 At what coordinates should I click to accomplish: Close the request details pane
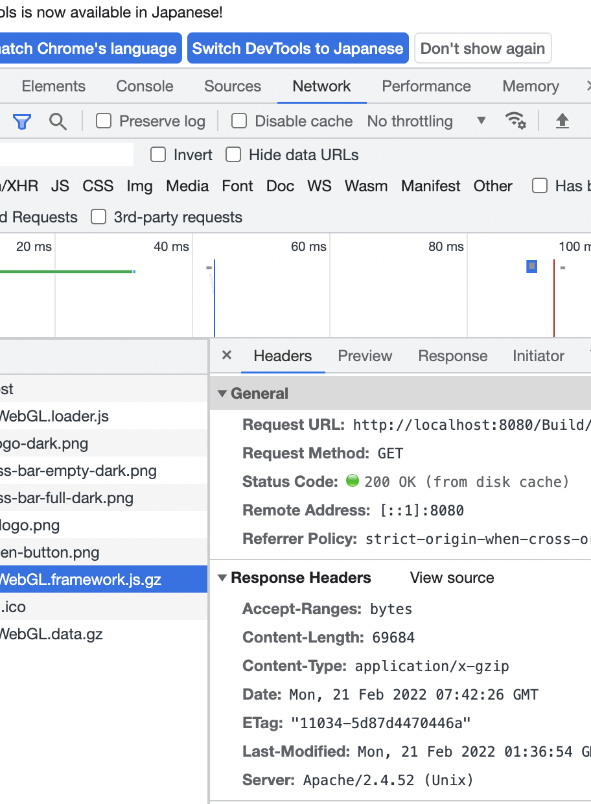click(227, 355)
